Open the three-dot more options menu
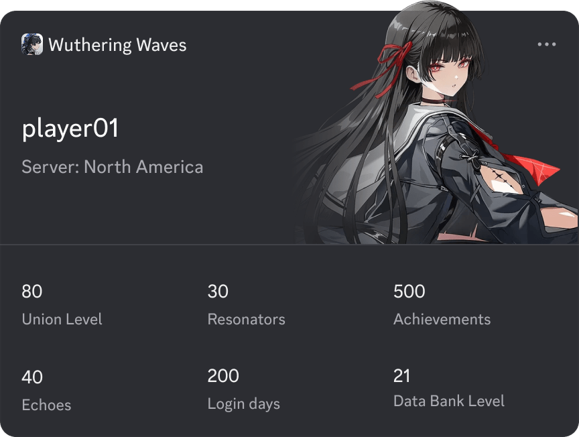Viewport: 579px width, 437px height. (547, 44)
